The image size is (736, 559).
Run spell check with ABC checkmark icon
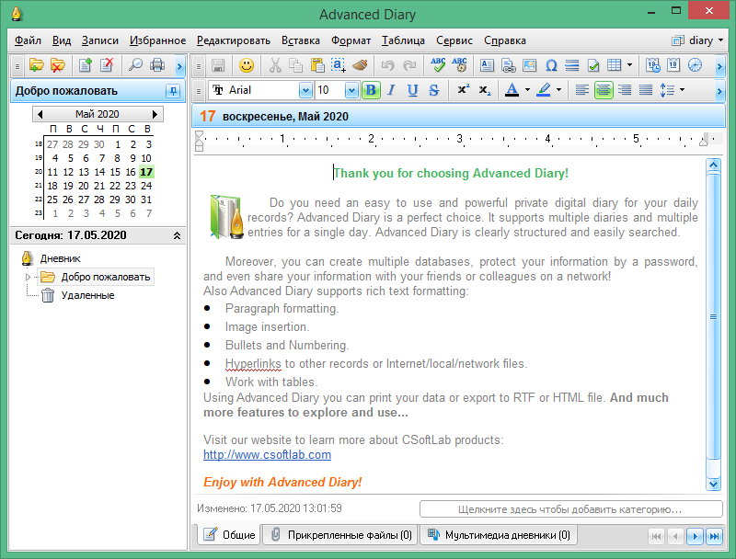[438, 65]
